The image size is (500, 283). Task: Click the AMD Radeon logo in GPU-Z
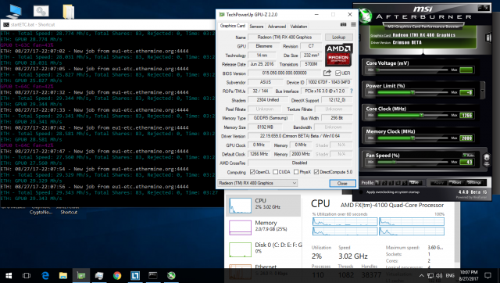pyautogui.click(x=339, y=55)
